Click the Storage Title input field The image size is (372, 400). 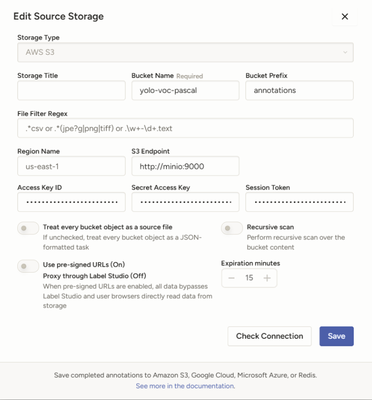[71, 90]
